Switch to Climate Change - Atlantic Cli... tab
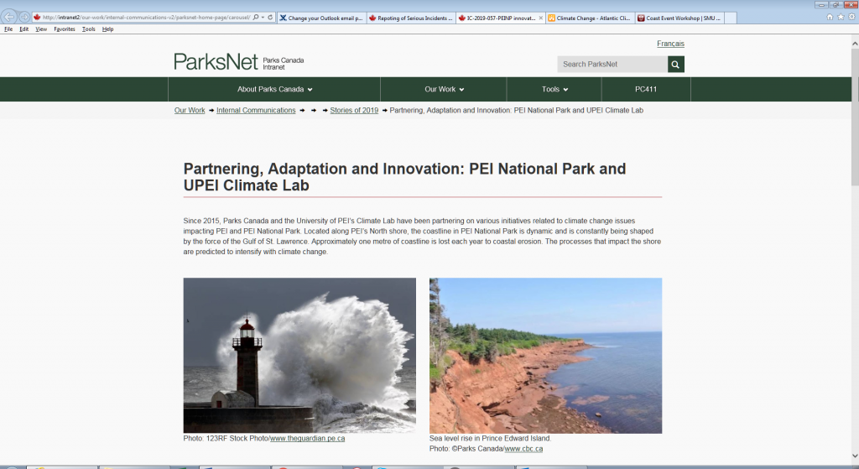Screen dimensions: 859x469 (x=591, y=18)
